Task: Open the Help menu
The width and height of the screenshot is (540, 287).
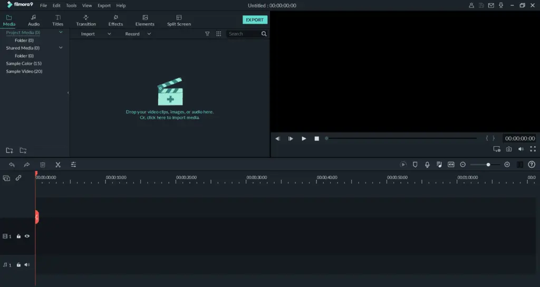Action: pyautogui.click(x=121, y=5)
